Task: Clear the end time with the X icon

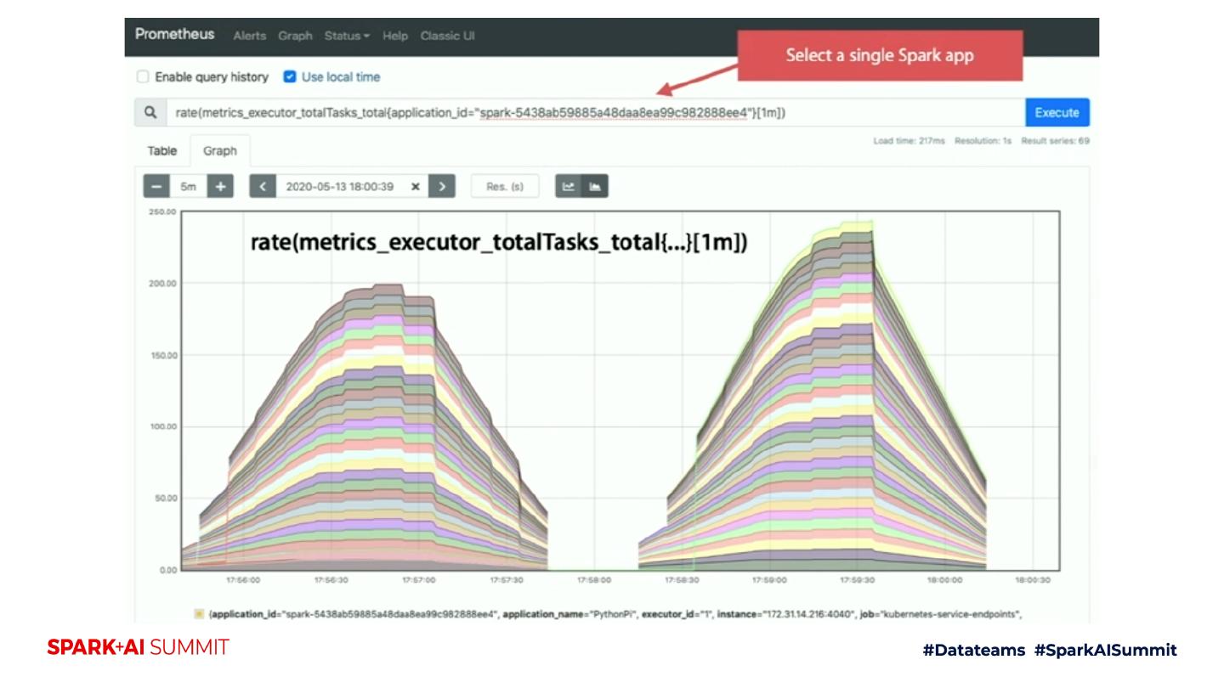Action: tap(416, 187)
